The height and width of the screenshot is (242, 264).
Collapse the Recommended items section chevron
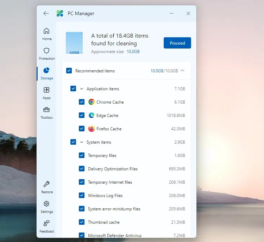[182, 71]
